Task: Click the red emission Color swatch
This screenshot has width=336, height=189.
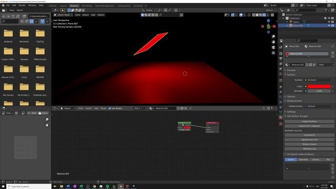Action: click(x=319, y=86)
